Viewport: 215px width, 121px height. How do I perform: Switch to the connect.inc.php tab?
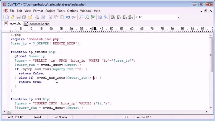click(x=37, y=24)
